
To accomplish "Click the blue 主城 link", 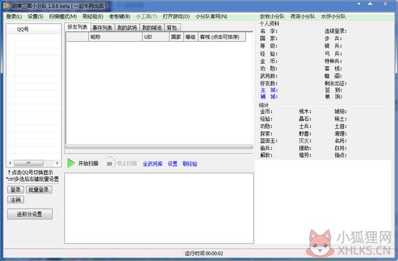I will 269,90.
